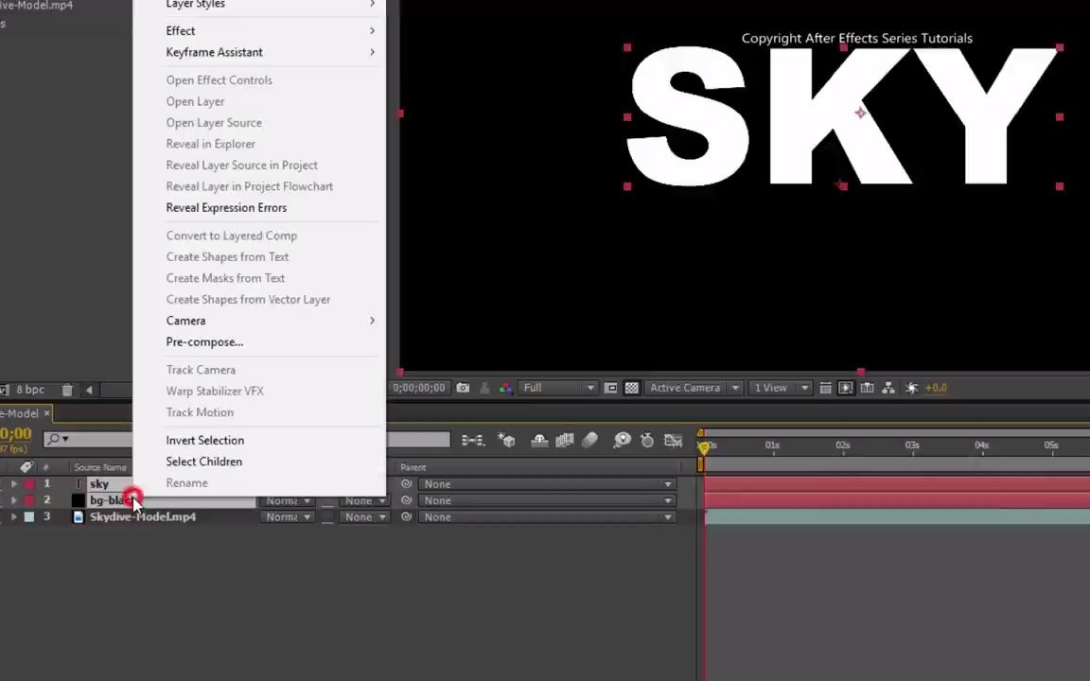Enable draft 3D mode cube icon
The image size is (1090, 681).
pos(506,439)
